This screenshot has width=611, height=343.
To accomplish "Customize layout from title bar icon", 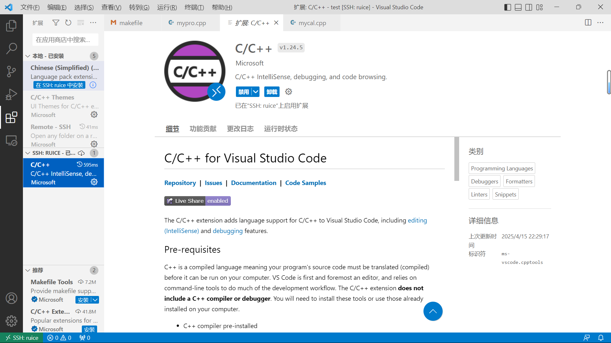I will (x=539, y=7).
